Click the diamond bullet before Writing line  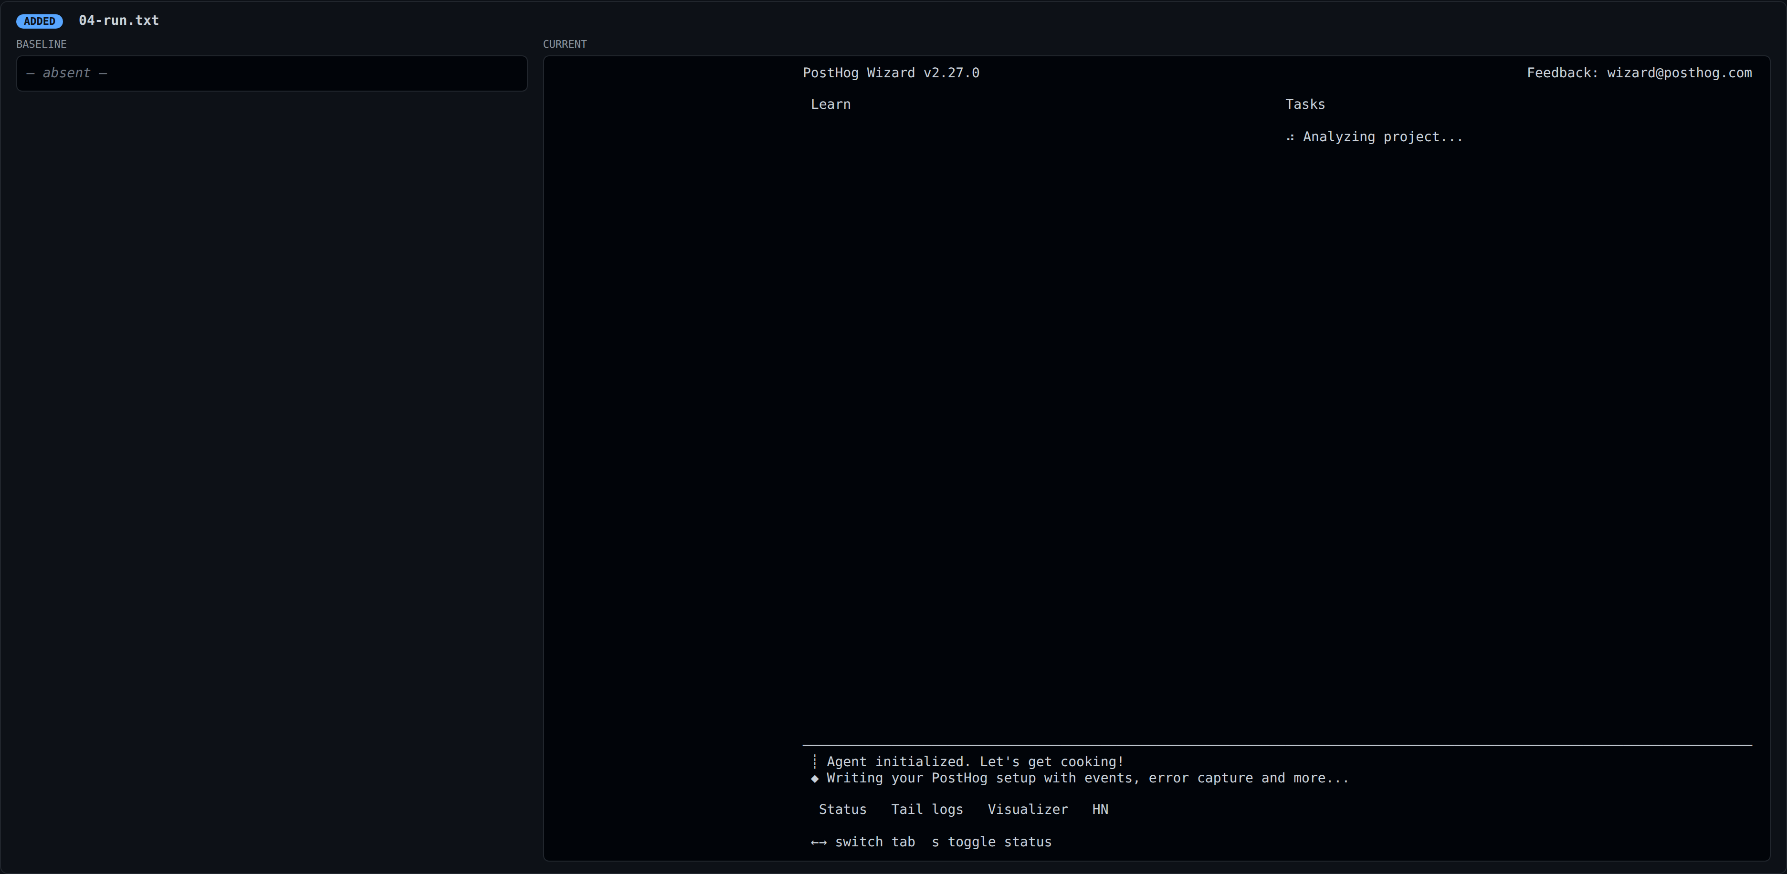(815, 778)
